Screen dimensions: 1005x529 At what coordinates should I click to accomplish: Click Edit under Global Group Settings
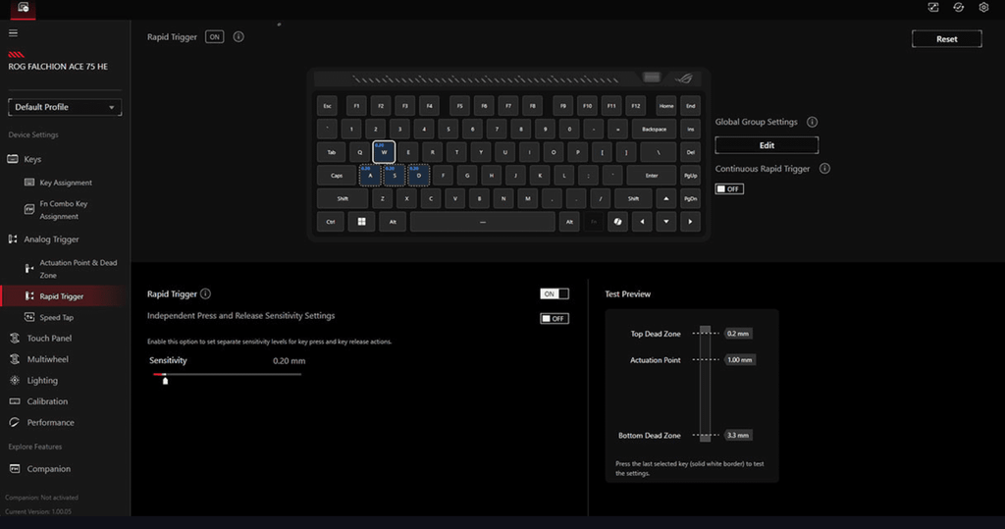click(x=767, y=145)
